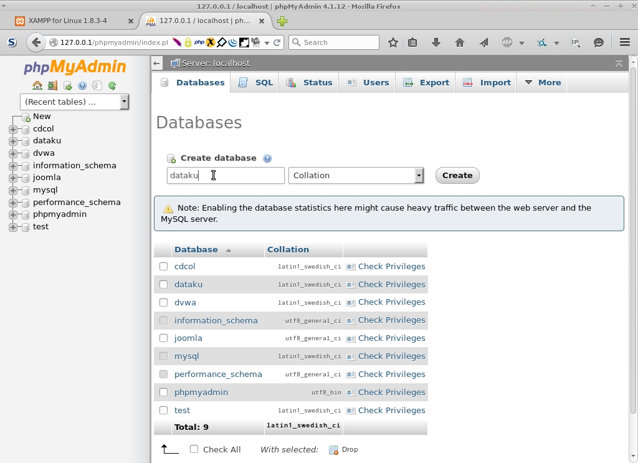Go to Firefox home page icon

click(460, 42)
